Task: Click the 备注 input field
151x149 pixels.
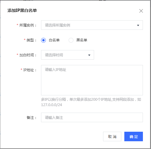Action: pyautogui.click(x=92, y=117)
